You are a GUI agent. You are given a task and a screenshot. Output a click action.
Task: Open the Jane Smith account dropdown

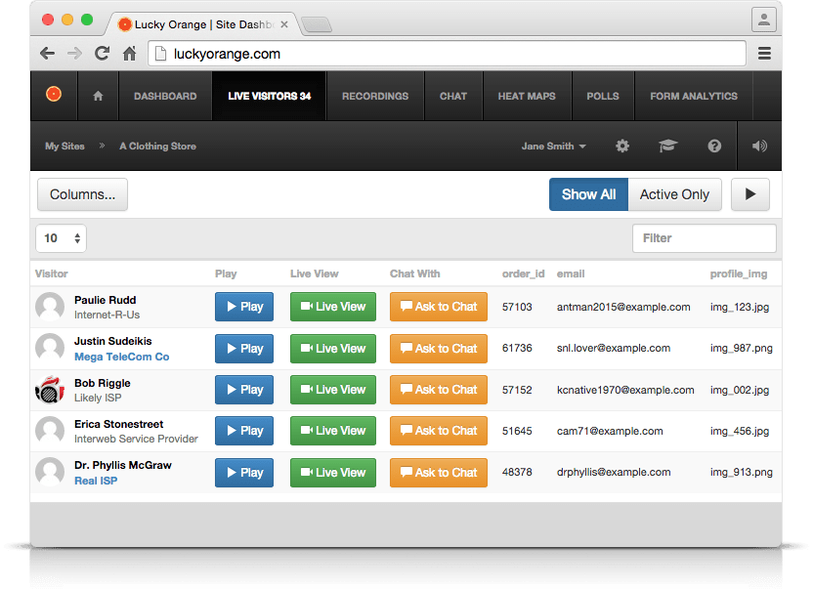[x=554, y=147]
